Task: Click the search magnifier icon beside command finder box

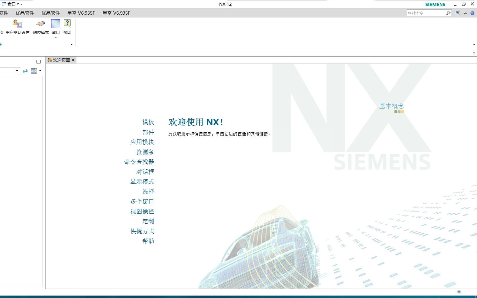Action: (x=448, y=13)
